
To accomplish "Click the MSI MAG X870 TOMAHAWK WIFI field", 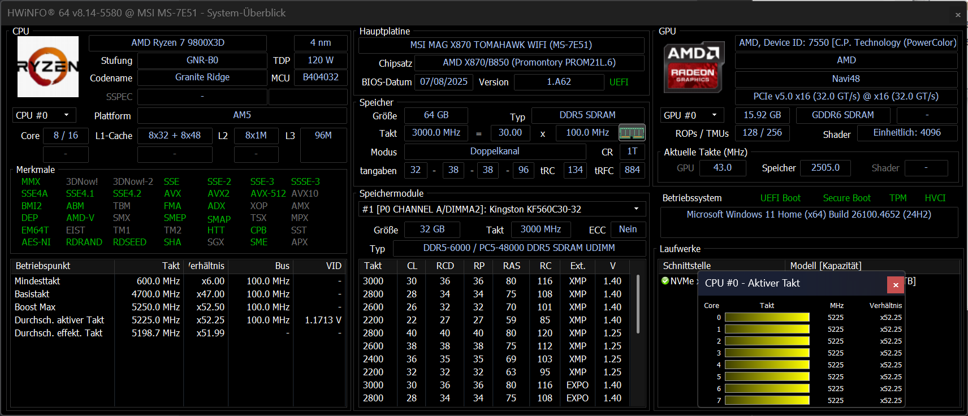I will pyautogui.click(x=501, y=45).
